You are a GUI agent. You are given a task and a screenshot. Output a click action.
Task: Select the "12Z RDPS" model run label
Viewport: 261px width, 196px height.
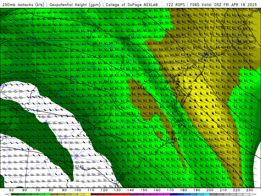[x=176, y=5]
